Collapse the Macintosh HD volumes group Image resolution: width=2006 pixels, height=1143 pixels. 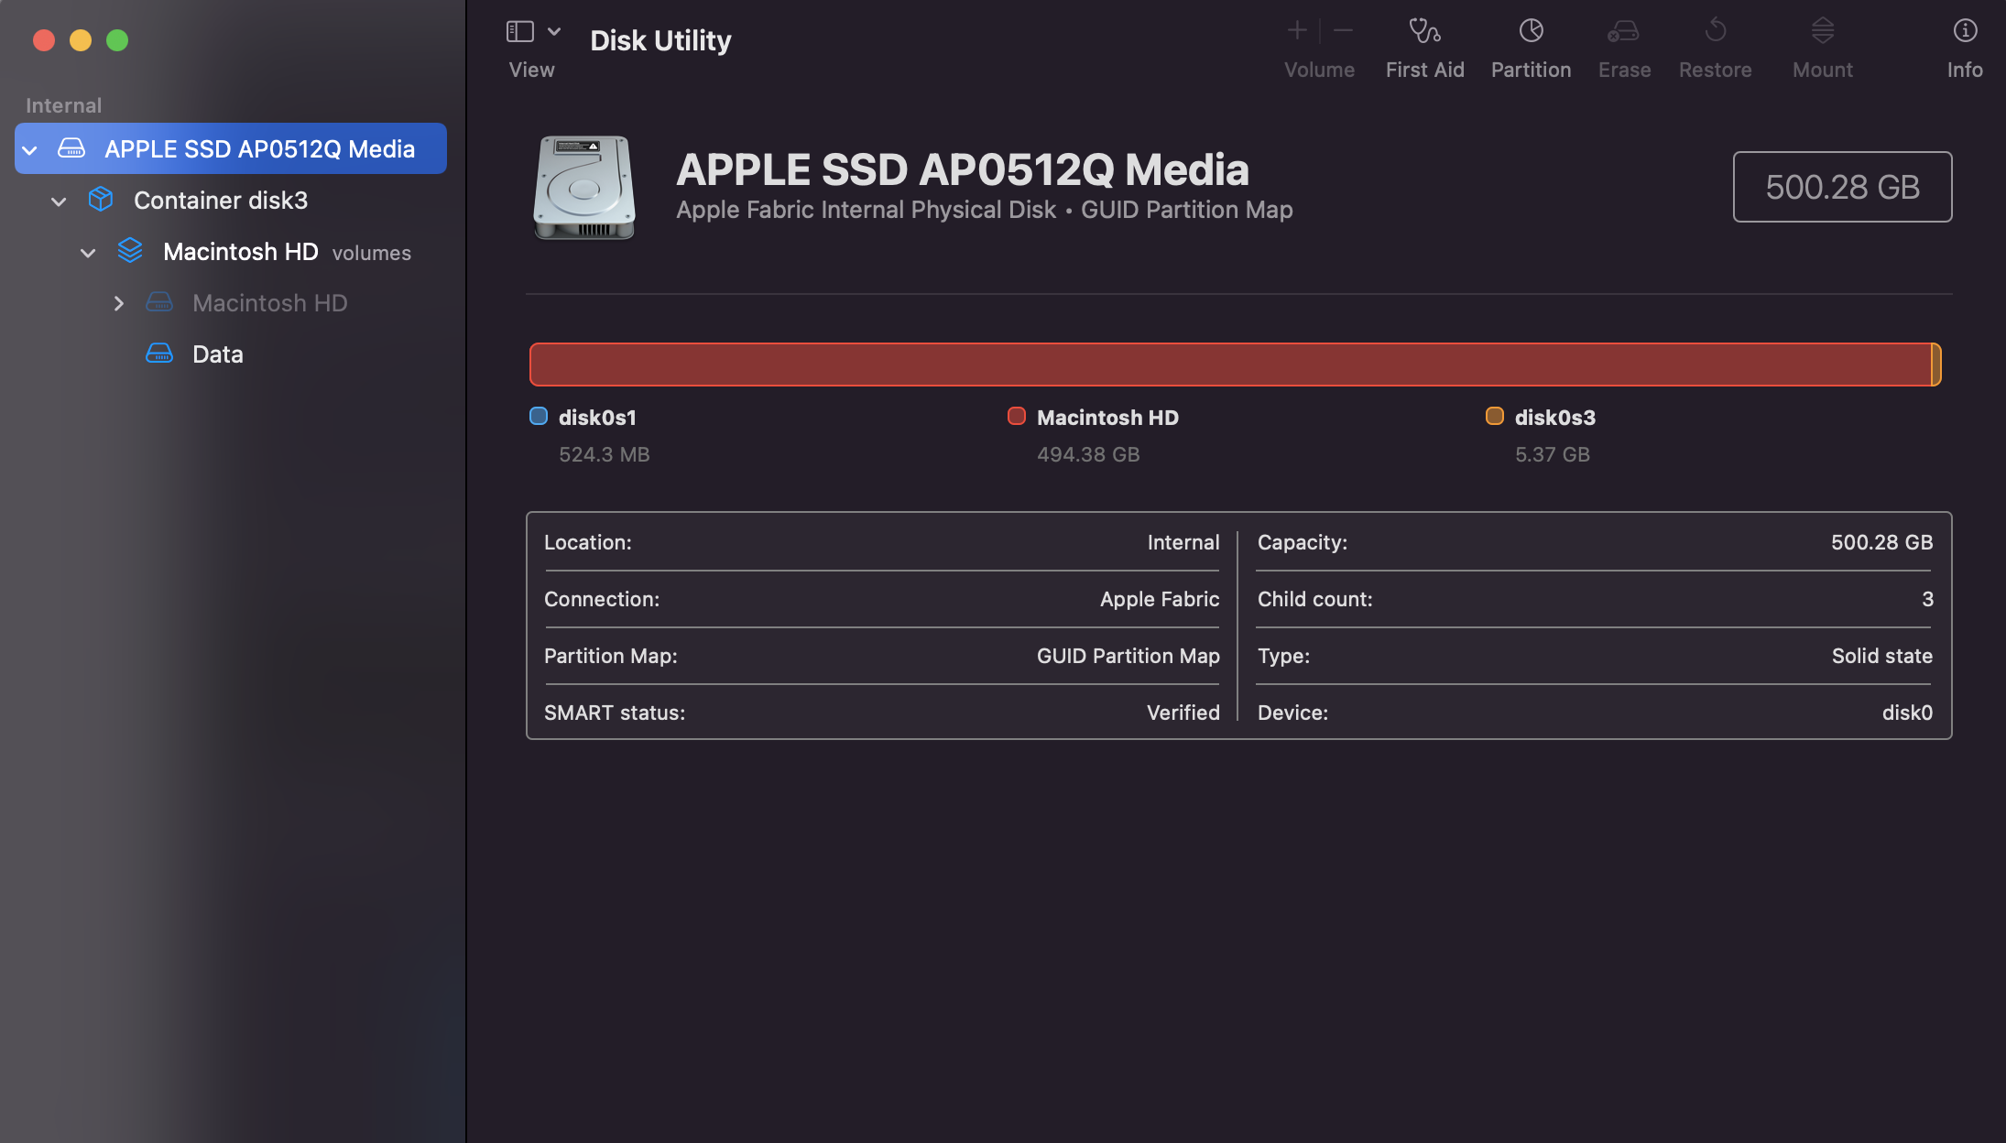88,253
